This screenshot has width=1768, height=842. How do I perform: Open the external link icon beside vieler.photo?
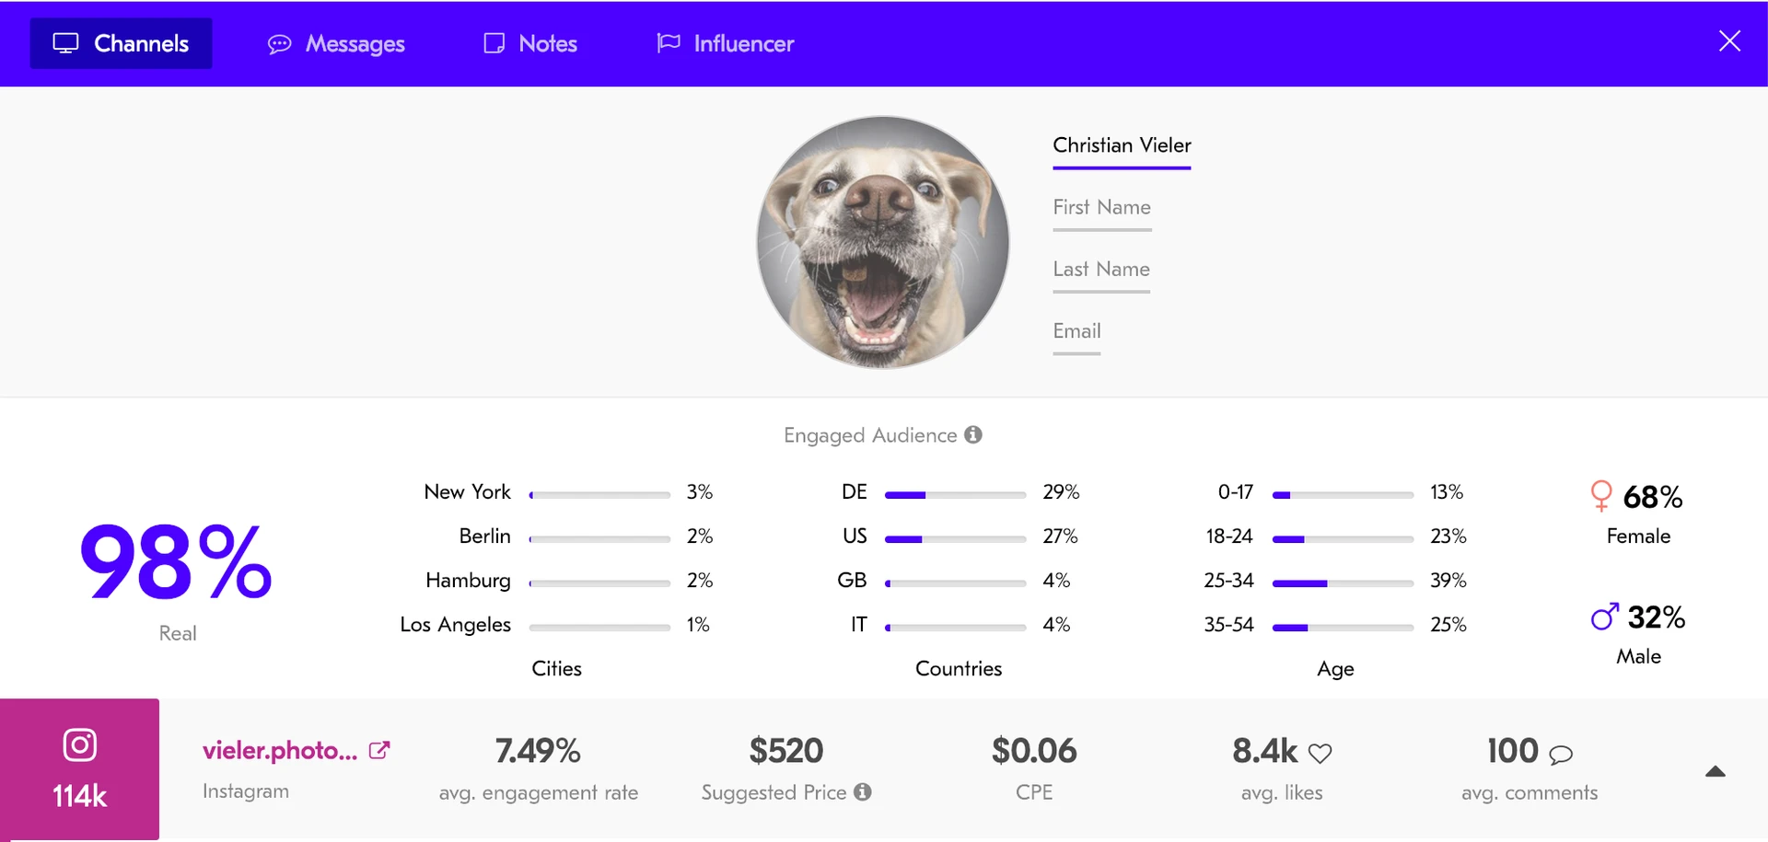click(x=379, y=751)
